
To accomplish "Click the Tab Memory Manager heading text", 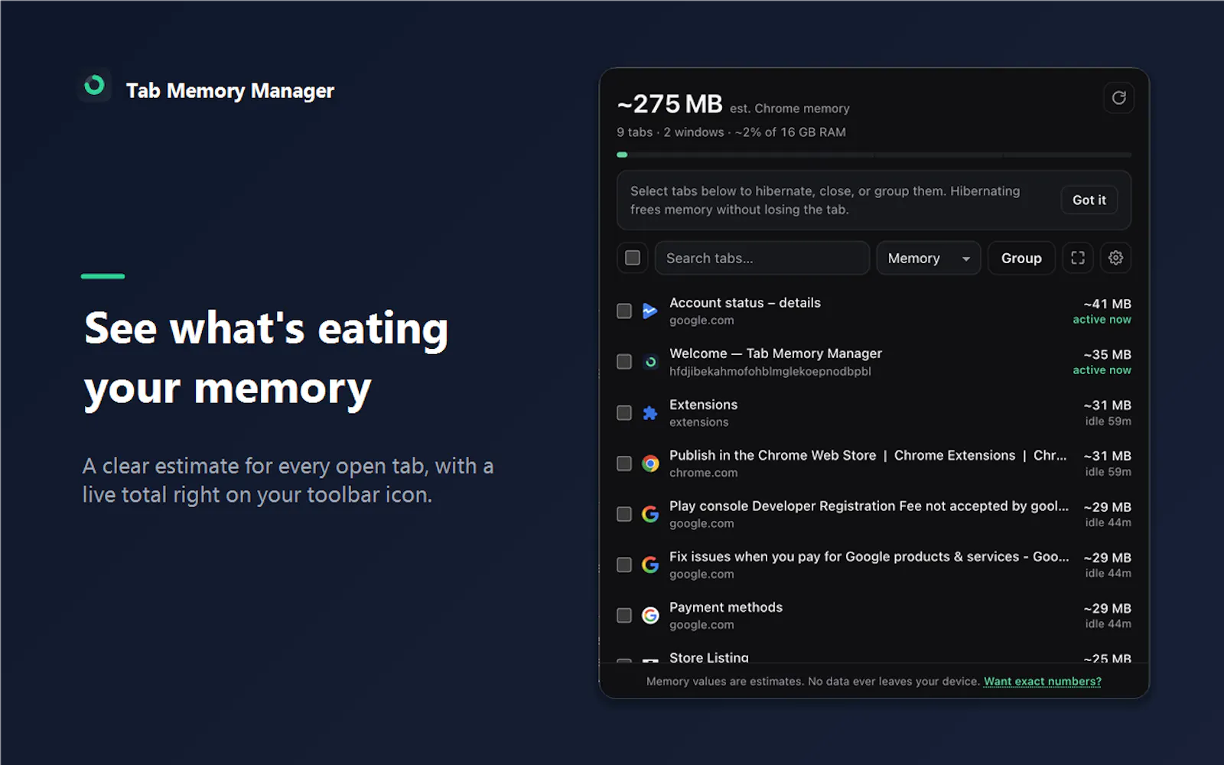I will point(230,90).
